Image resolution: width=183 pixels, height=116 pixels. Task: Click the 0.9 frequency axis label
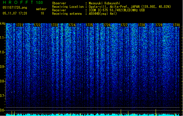[x=3, y=67]
